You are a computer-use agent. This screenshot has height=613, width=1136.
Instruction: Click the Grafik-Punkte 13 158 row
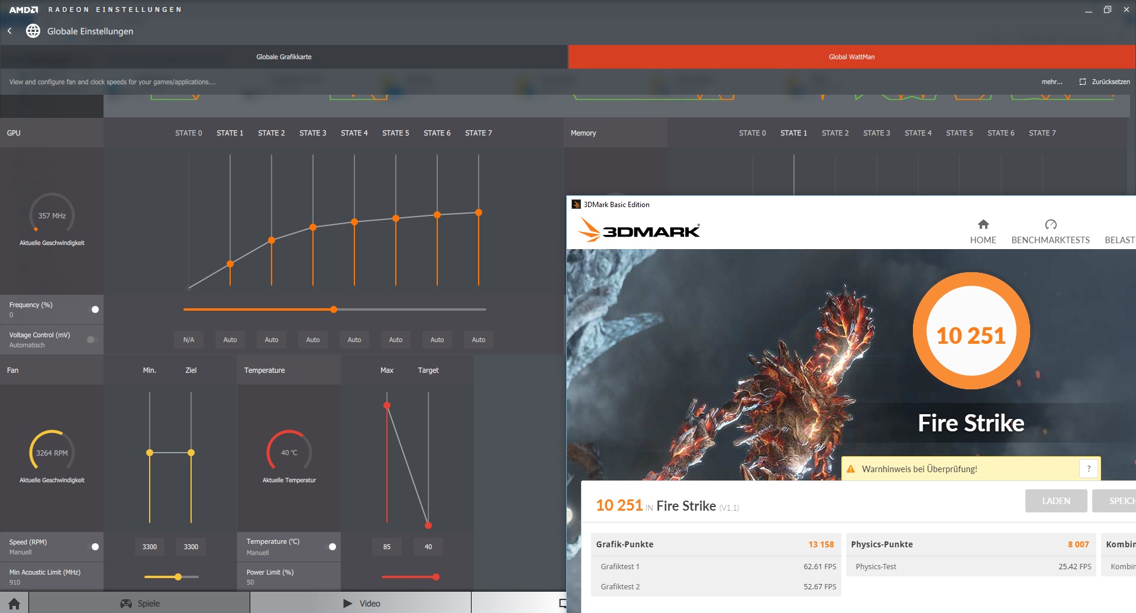pos(716,544)
